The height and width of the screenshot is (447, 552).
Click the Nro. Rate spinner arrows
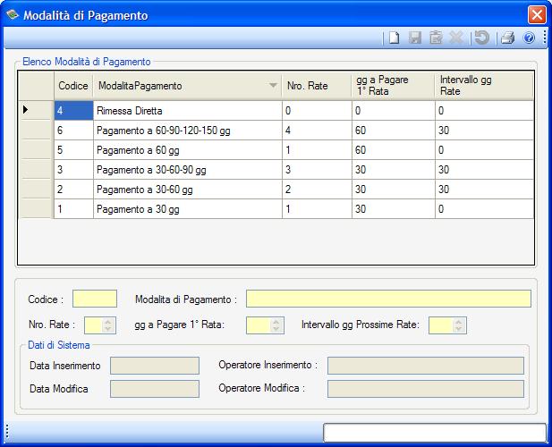(109, 325)
